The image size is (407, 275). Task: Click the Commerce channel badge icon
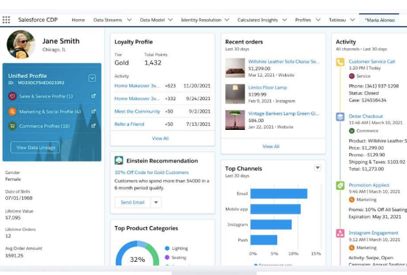click(352, 131)
